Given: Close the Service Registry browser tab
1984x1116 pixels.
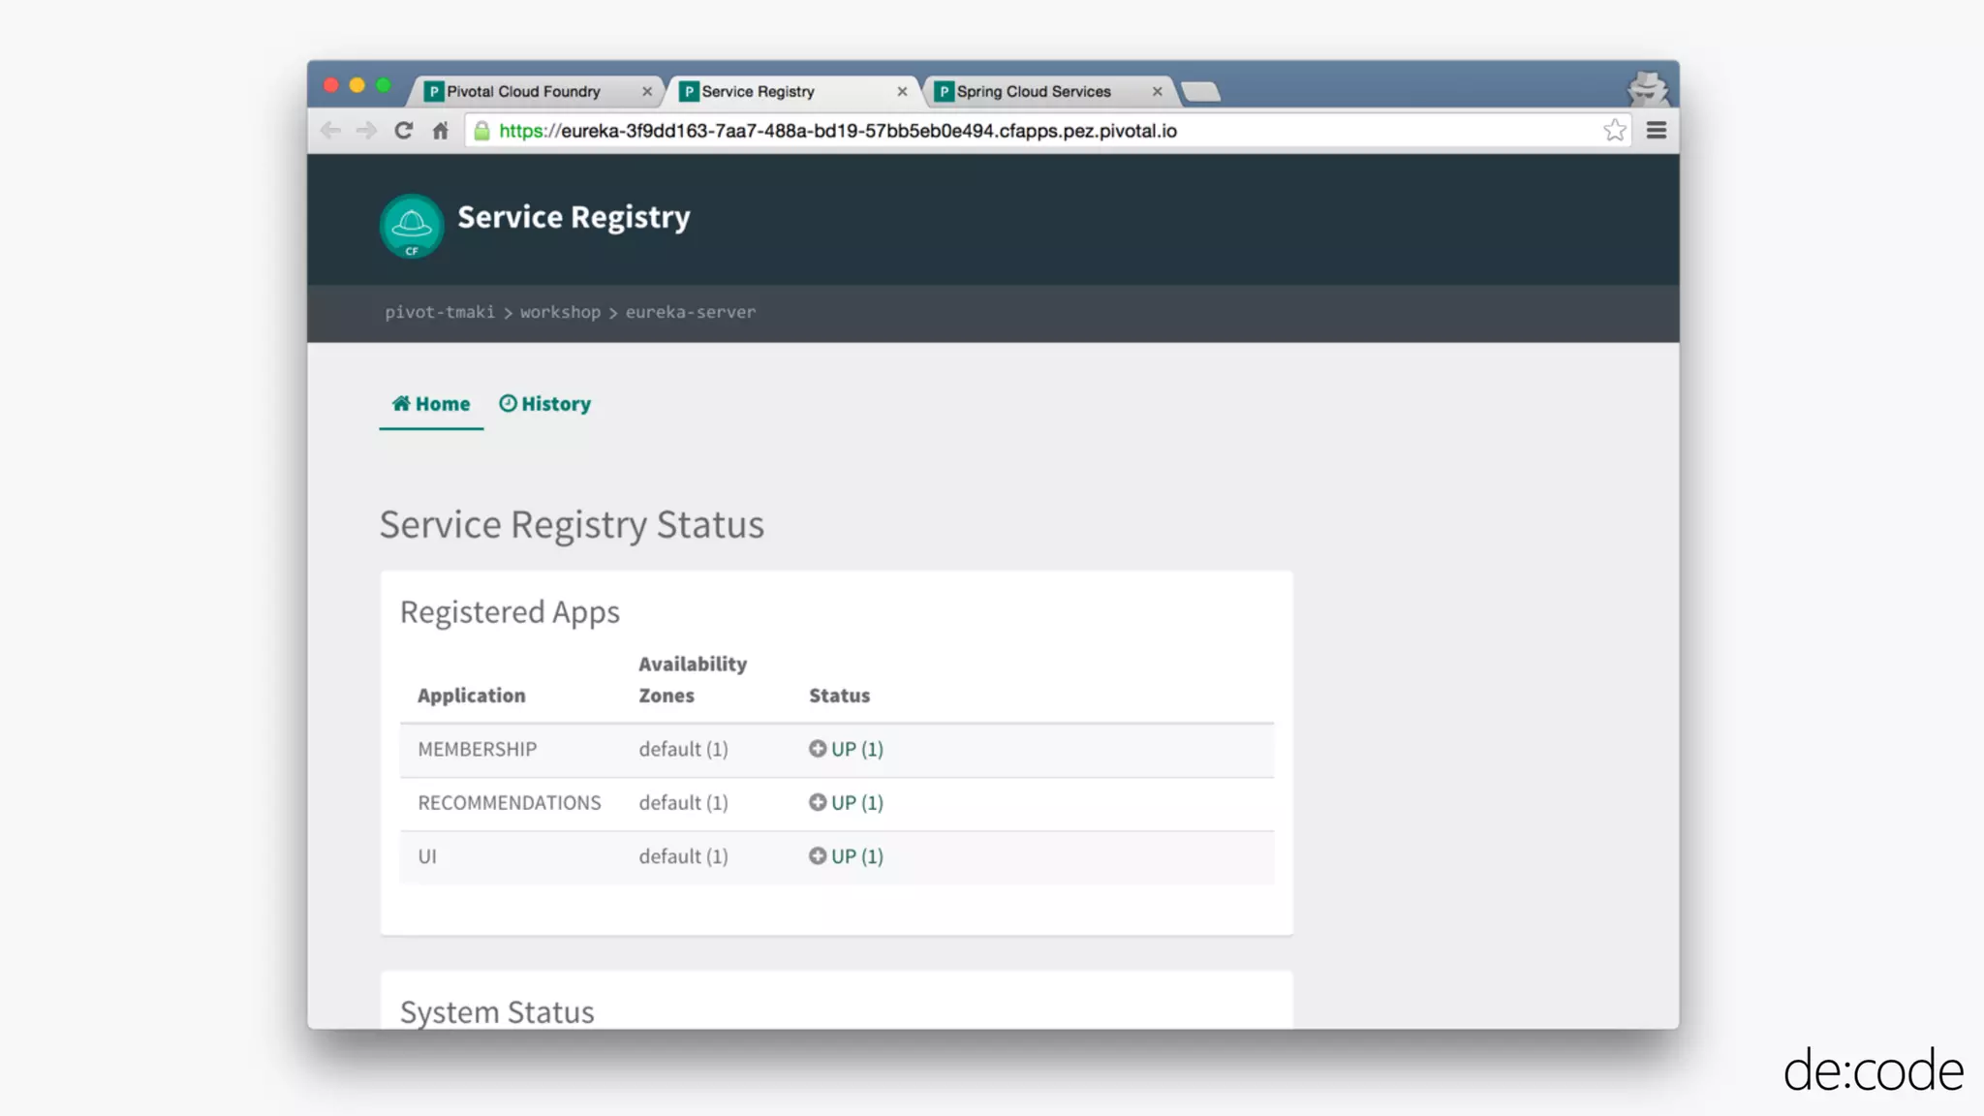Looking at the screenshot, I should (x=902, y=91).
